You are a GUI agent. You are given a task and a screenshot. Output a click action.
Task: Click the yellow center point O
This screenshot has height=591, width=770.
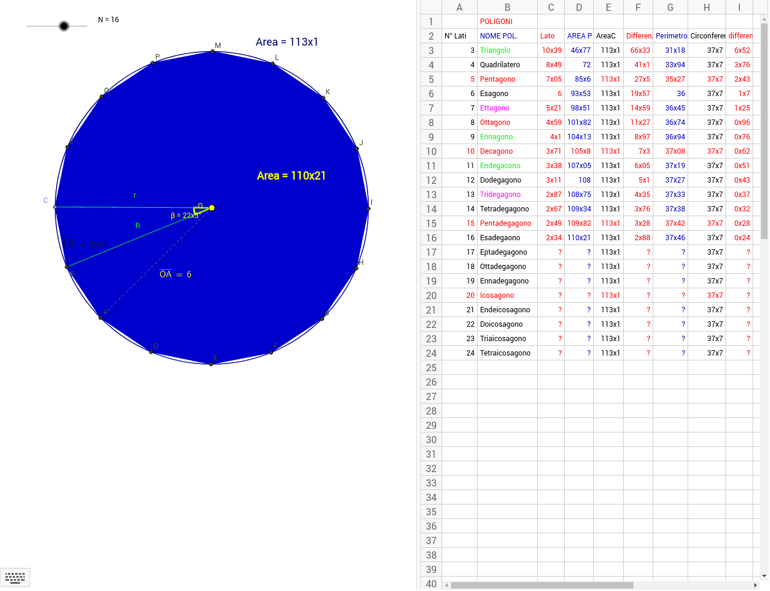(x=212, y=208)
